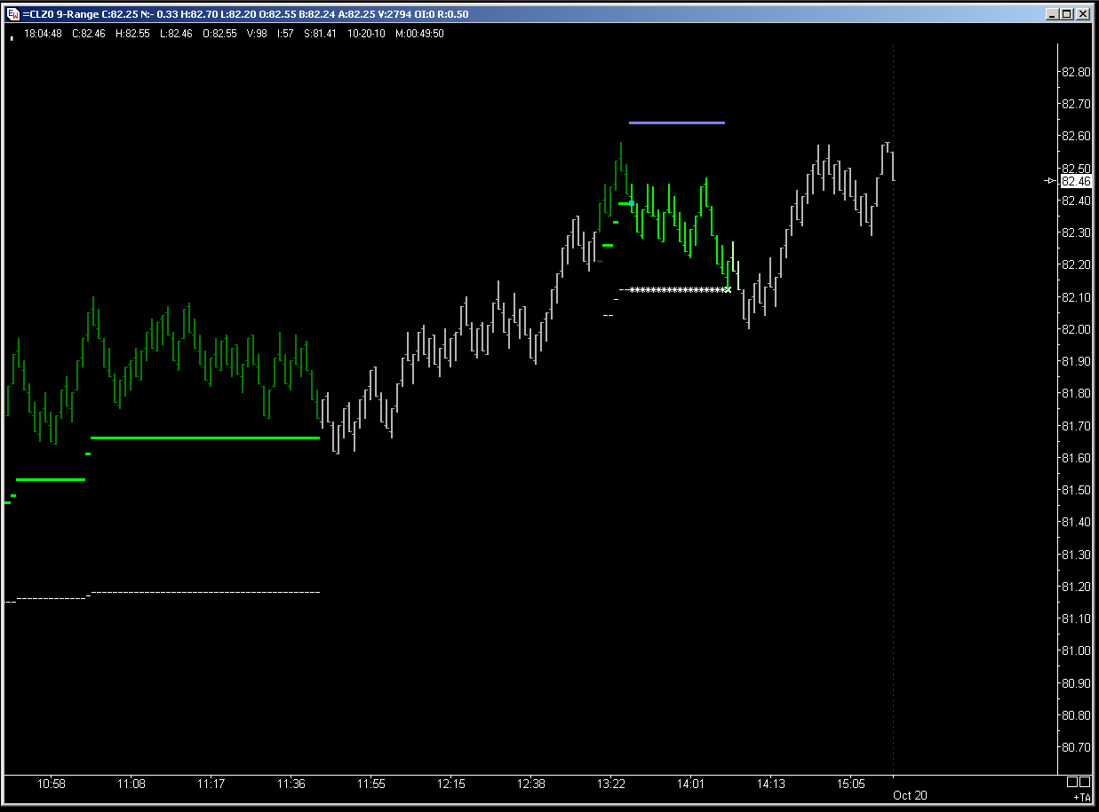Click the C:82.46 close value in data line
The image size is (1099, 812).
88,34
